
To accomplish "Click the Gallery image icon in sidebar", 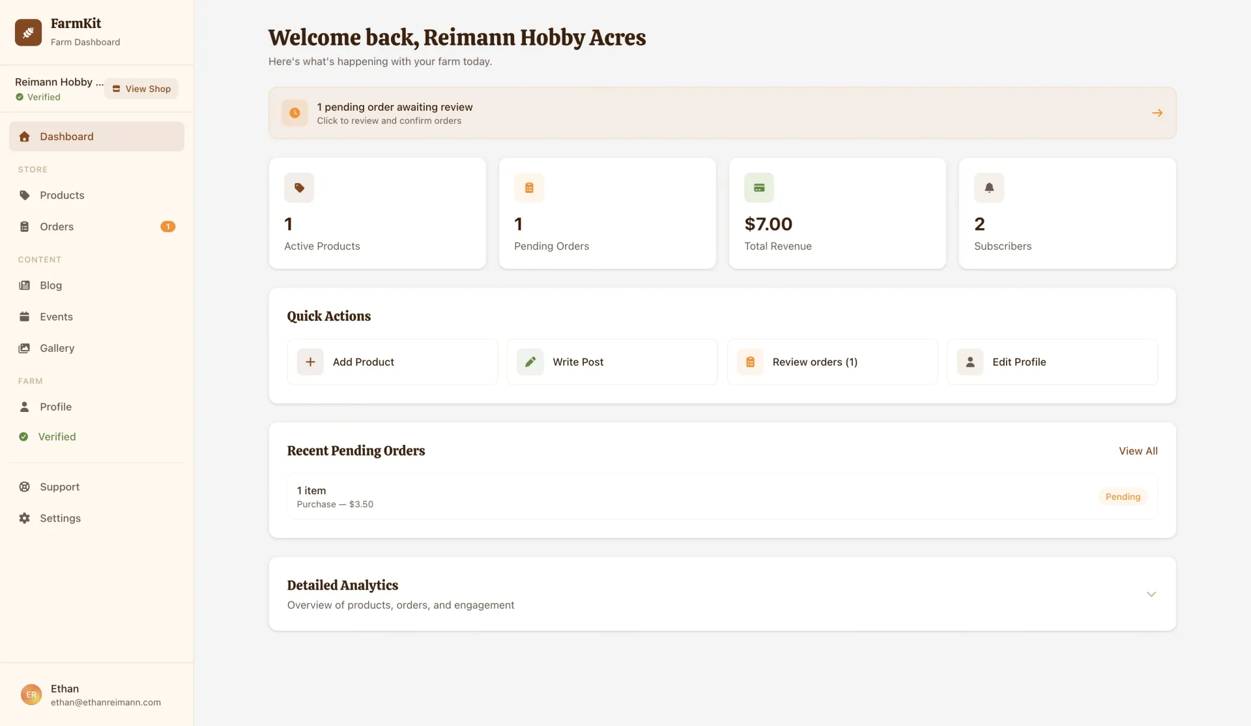I will [x=24, y=347].
